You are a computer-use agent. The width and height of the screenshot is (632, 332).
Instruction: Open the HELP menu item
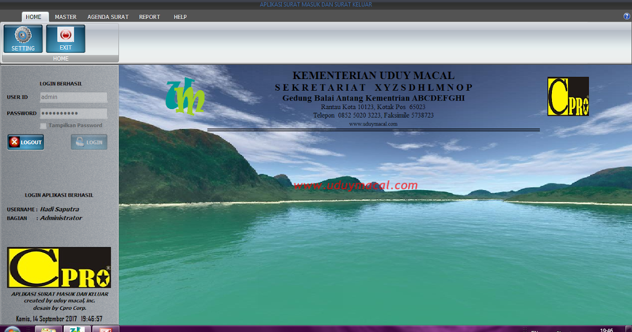180,16
